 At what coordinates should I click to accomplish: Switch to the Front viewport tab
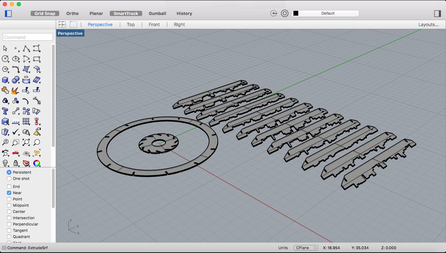click(x=154, y=24)
